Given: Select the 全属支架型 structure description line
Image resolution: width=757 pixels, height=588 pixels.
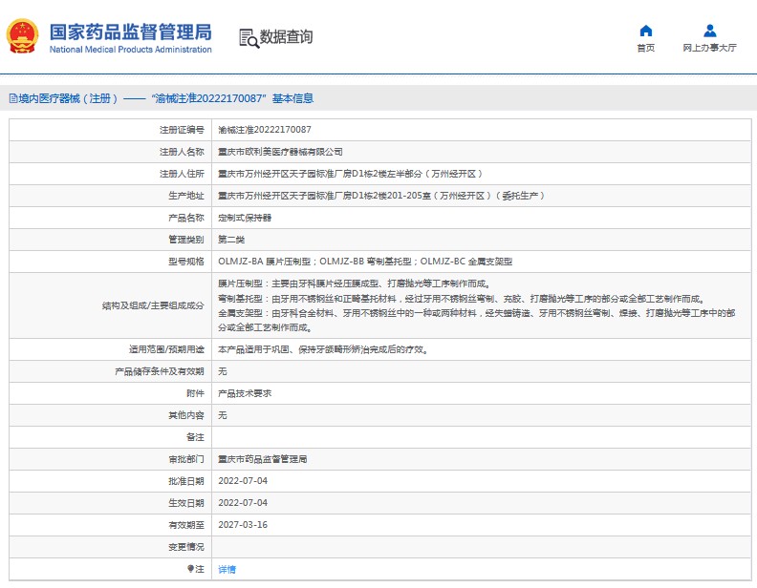Looking at the screenshot, I should (477, 320).
